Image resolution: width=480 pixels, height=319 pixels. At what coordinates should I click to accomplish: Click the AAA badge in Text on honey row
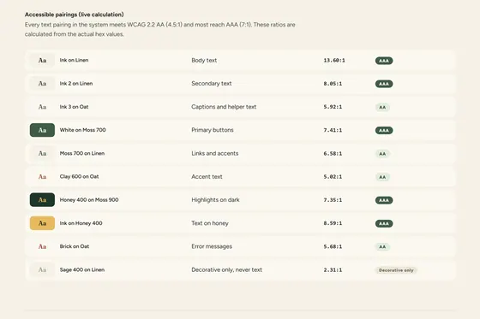coord(384,223)
